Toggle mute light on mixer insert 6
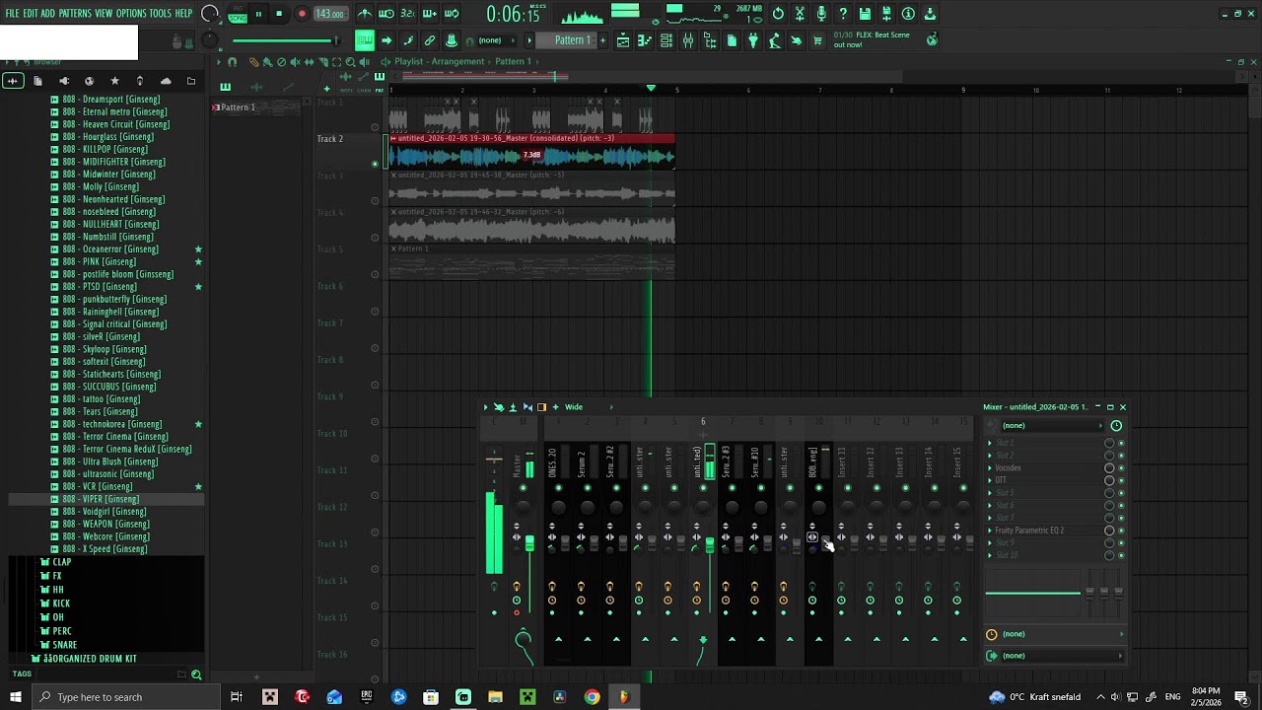This screenshot has width=1262, height=710. pos(703,488)
